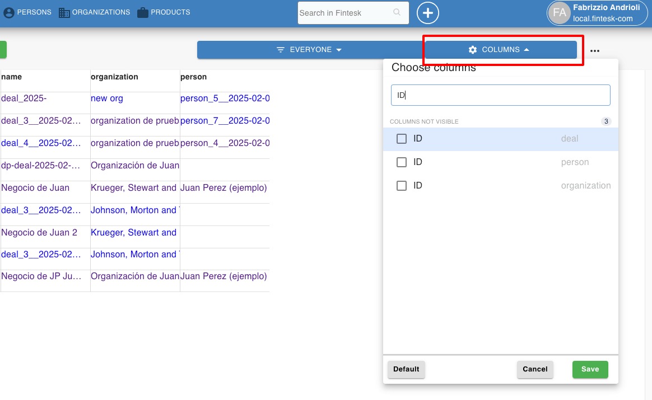The height and width of the screenshot is (400, 652).
Task: Click the Products briefcase icon
Action: [143, 12]
